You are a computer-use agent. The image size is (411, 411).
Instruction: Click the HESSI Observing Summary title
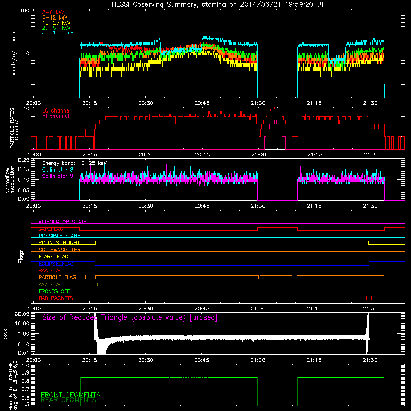pyautogui.click(x=217, y=4)
